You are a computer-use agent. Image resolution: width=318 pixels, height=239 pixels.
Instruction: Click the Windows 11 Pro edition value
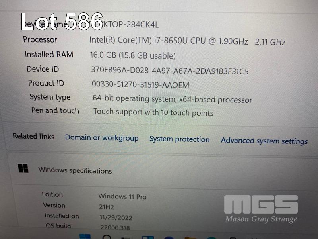[122, 196]
